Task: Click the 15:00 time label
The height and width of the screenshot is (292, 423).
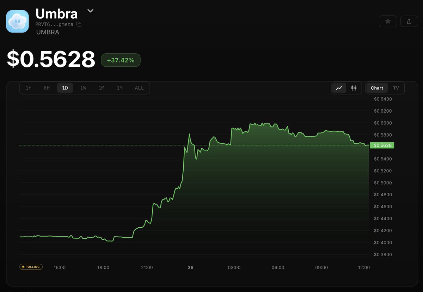Action: click(60, 268)
